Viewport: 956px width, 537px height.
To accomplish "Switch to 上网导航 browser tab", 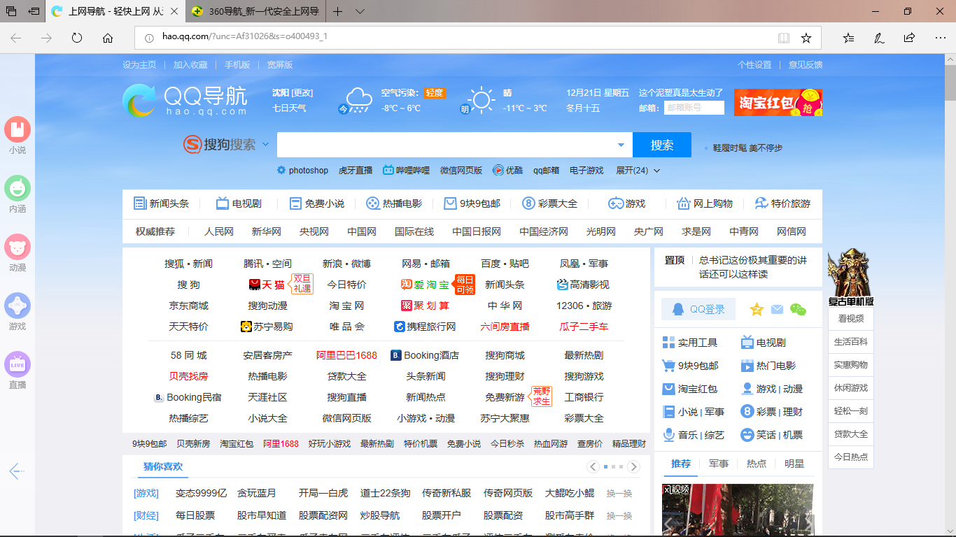I will tap(116, 11).
